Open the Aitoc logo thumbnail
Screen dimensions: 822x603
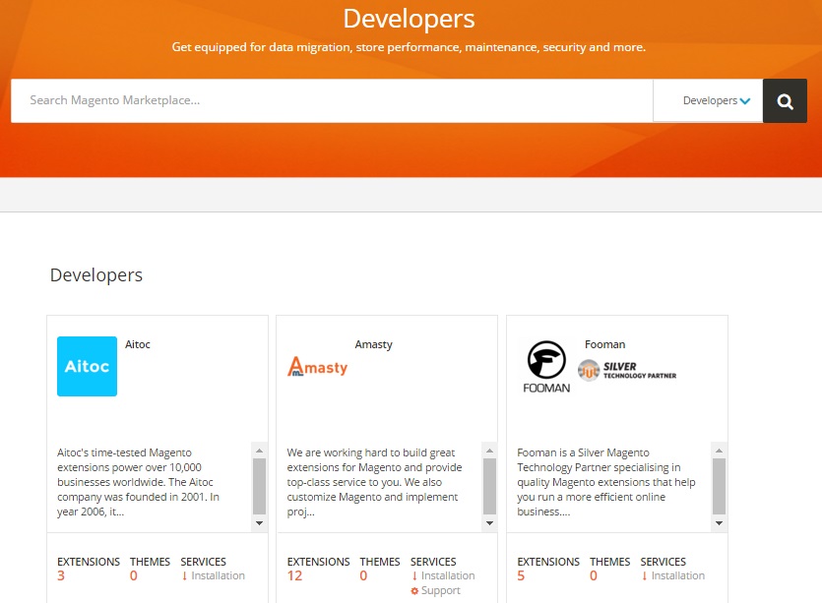[87, 366]
